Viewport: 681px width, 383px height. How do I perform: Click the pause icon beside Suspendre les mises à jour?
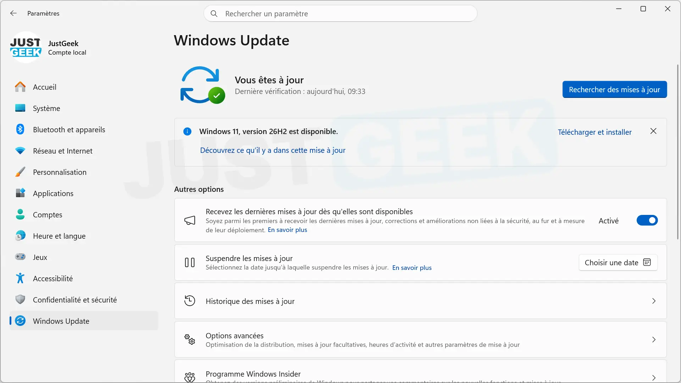pyautogui.click(x=190, y=262)
